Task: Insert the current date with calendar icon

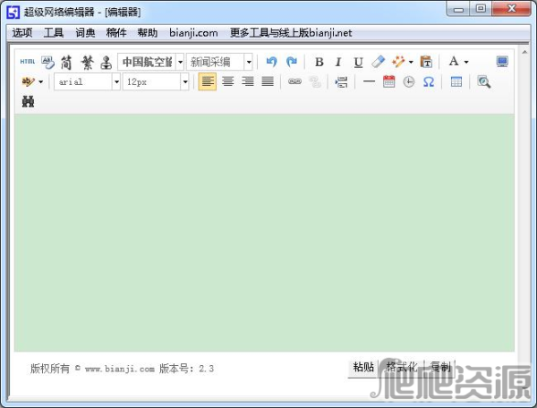Action: [388, 81]
